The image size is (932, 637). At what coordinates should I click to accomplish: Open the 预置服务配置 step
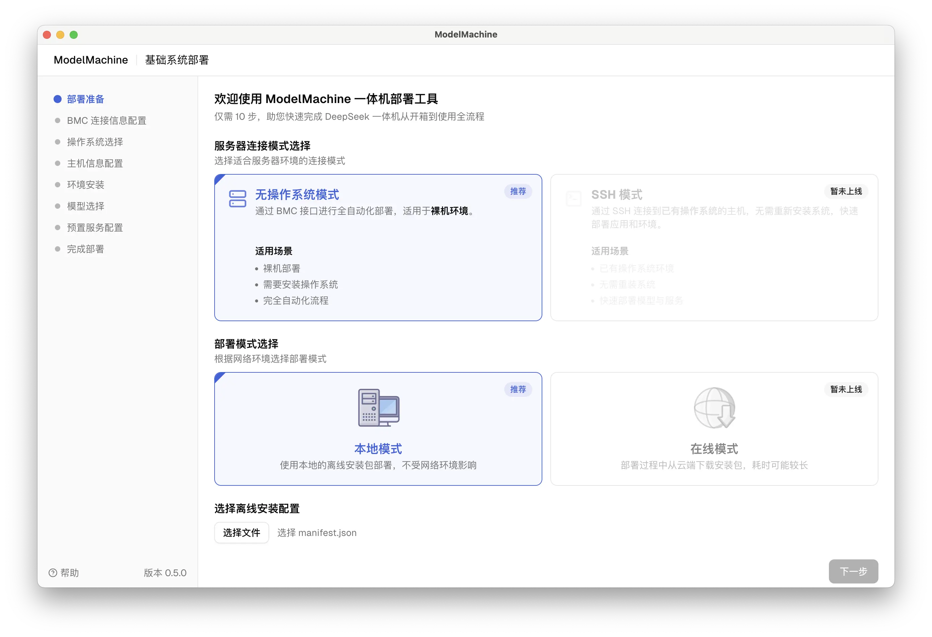point(95,228)
